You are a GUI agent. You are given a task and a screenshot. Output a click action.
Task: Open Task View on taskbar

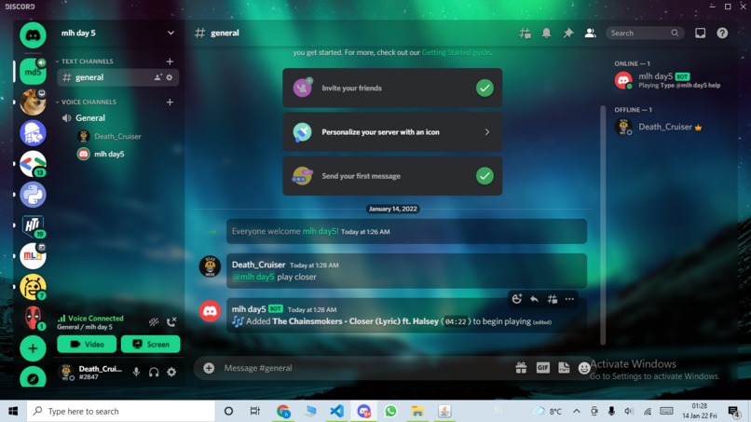[x=254, y=411]
